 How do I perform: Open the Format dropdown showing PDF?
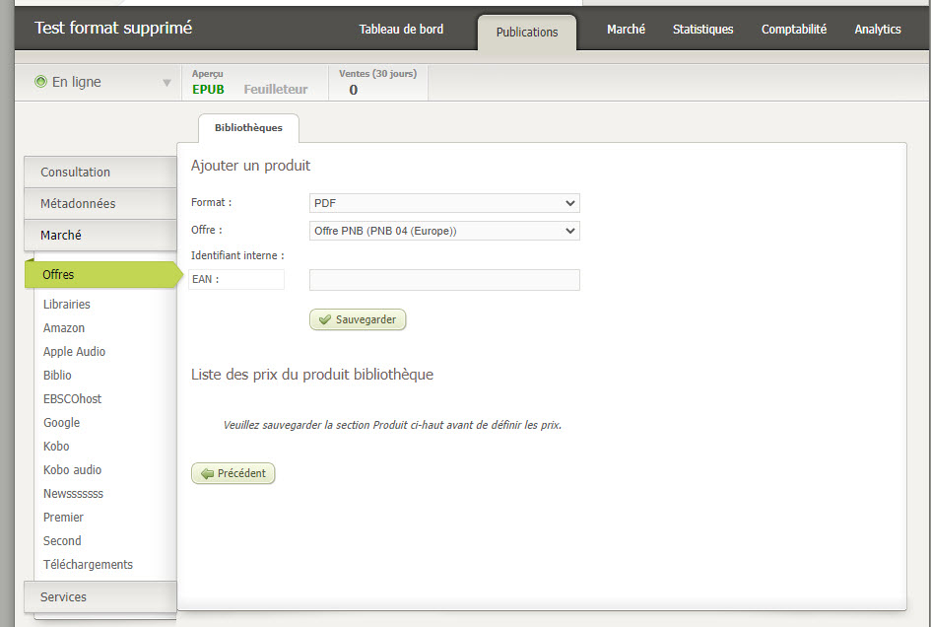(444, 203)
